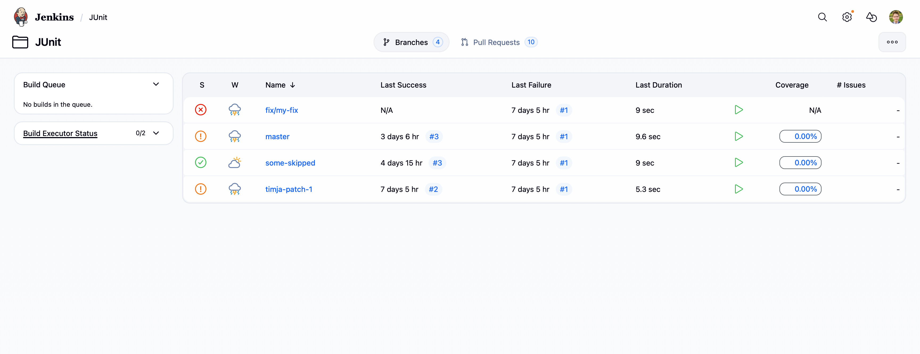Open the user avatar profile
The height and width of the screenshot is (354, 920).
(896, 17)
